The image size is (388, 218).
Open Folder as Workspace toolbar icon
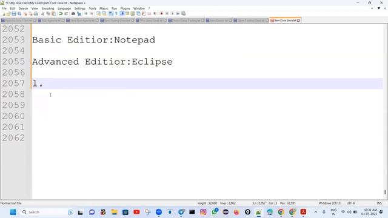click(149, 13)
